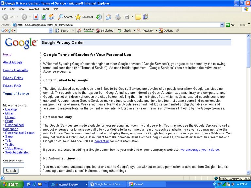This screenshot has height=188, width=251.
Task: Click the highlighter pen icon
Action: point(178,31)
